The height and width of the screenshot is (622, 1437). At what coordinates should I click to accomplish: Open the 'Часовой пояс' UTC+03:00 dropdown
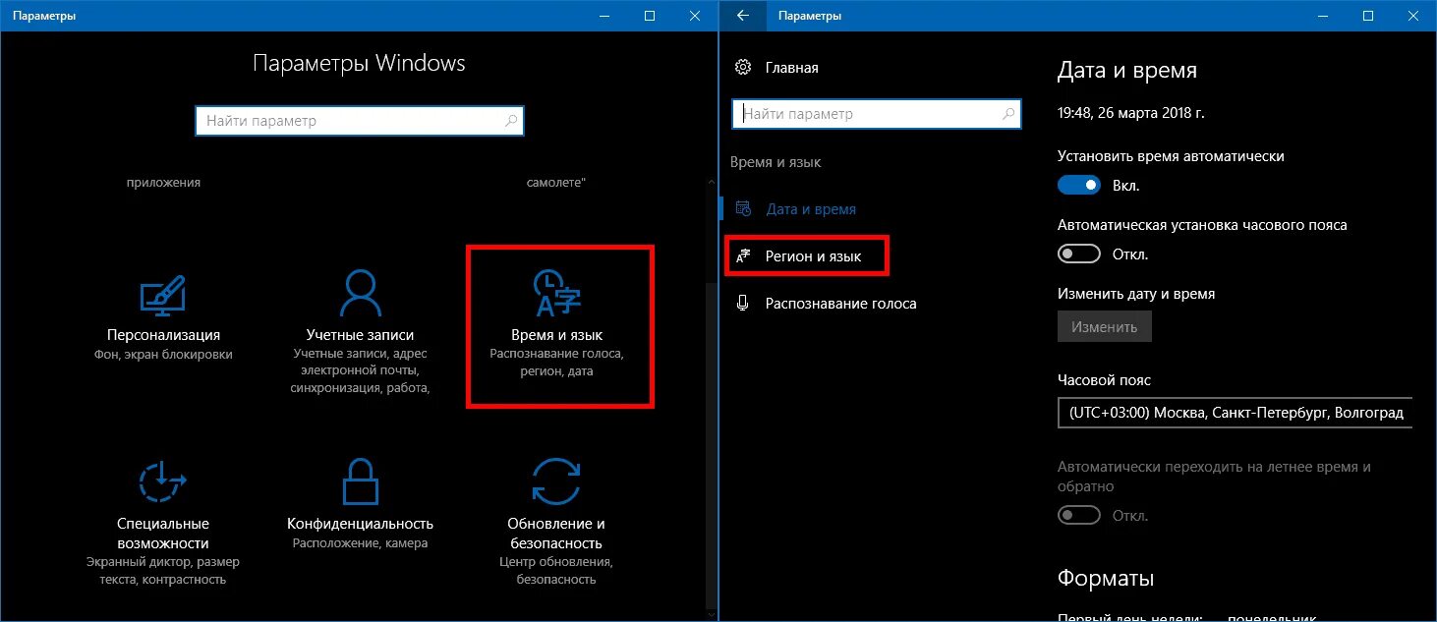click(x=1236, y=414)
